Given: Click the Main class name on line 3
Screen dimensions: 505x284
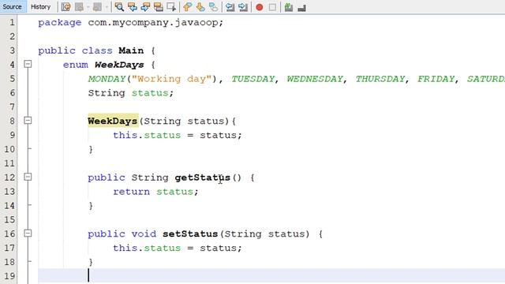Looking at the screenshot, I should [x=131, y=50].
